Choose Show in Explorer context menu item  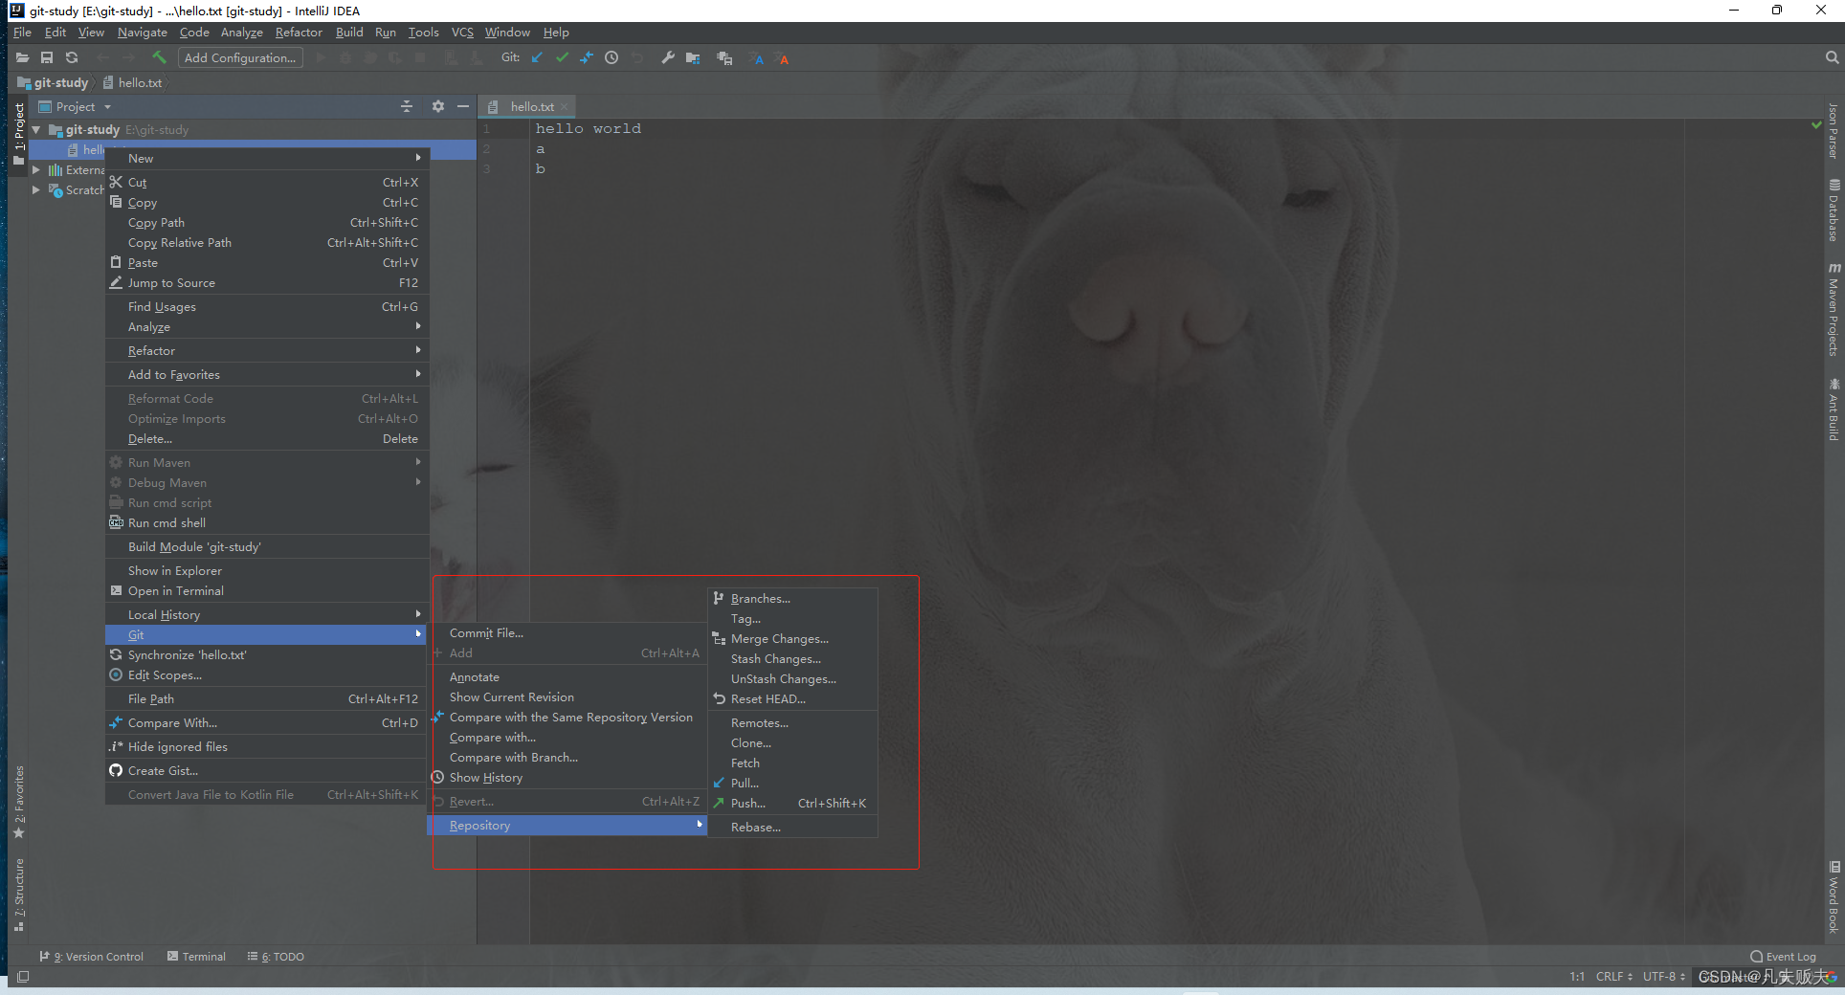tap(266, 570)
